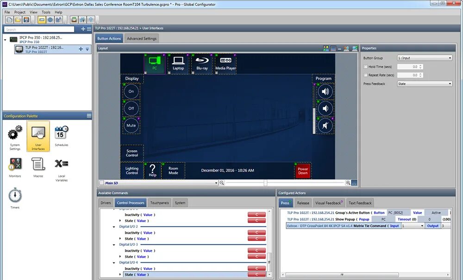Open Local Variables in the Configuration Palette
This screenshot has height=280, width=463.
click(x=62, y=169)
